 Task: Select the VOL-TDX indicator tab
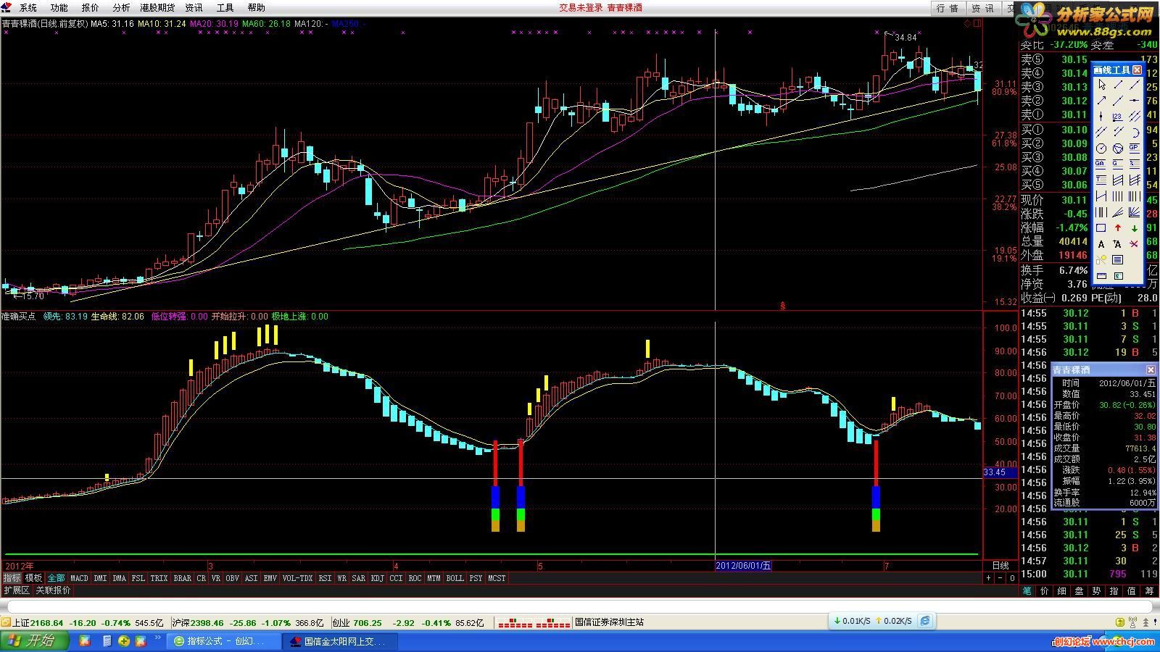[x=297, y=578]
